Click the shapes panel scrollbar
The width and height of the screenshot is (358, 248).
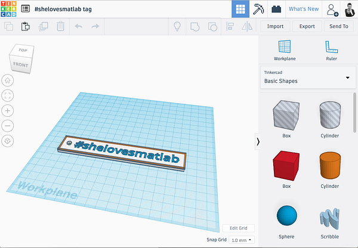coord(354,113)
